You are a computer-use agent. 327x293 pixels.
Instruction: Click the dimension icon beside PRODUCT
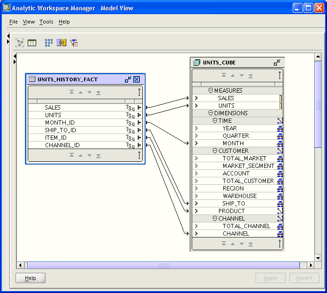click(280, 211)
